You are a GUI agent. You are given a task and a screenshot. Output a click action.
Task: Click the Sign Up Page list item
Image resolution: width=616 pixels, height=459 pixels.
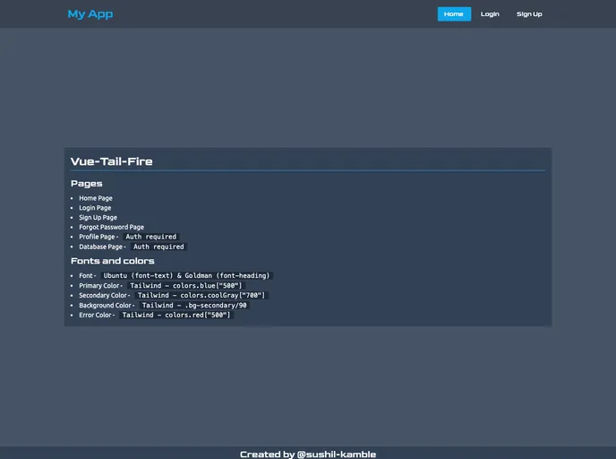[98, 218]
